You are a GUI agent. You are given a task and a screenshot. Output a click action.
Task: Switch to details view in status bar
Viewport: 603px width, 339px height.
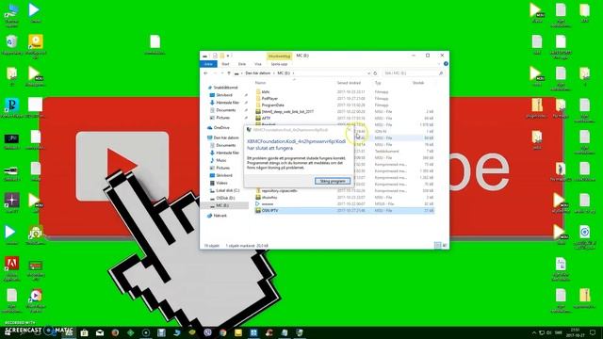point(437,245)
